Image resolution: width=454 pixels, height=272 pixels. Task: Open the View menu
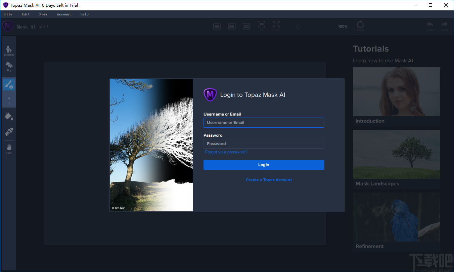[43, 14]
